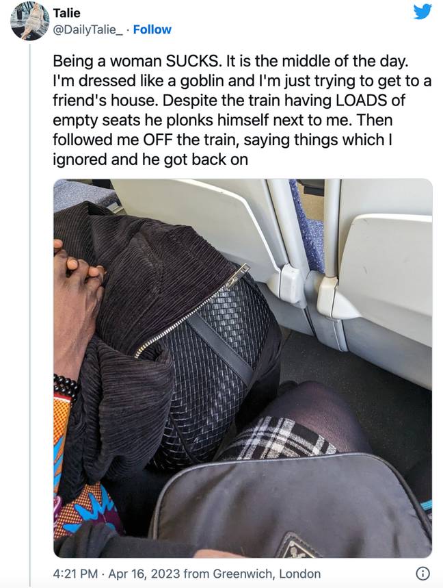Viewport: 443px width, 588px height.
Task: Click the Twitter bird logo icon
Action: tap(422, 12)
